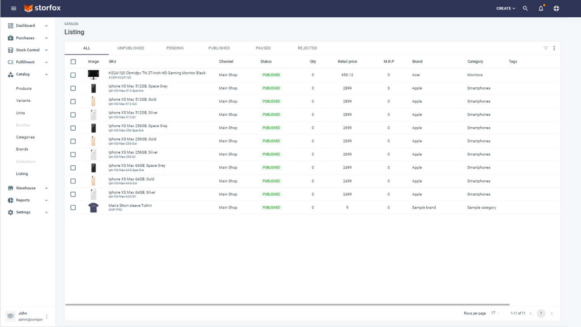Click the horizontal table scrollbar
The image size is (581, 327).
point(287,305)
